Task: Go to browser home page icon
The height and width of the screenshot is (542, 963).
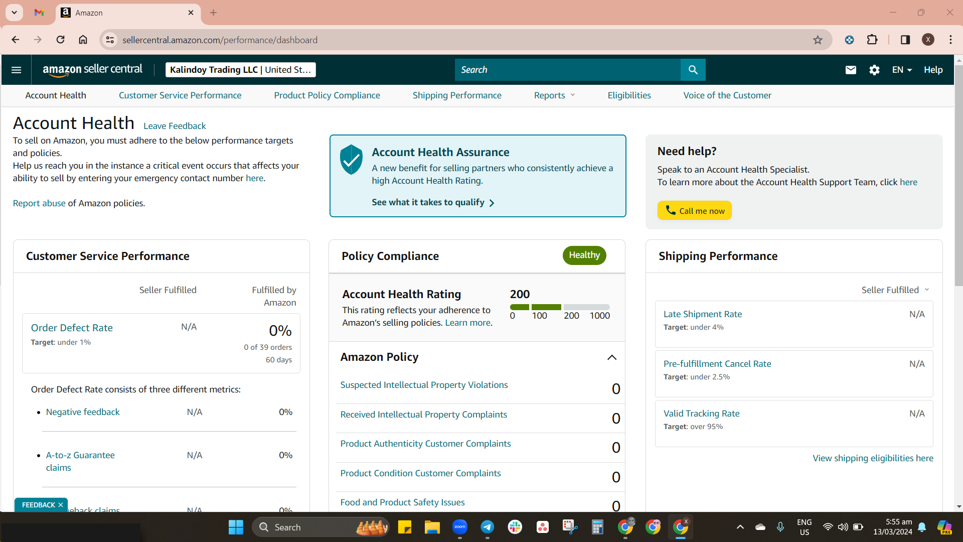Action: point(83,40)
